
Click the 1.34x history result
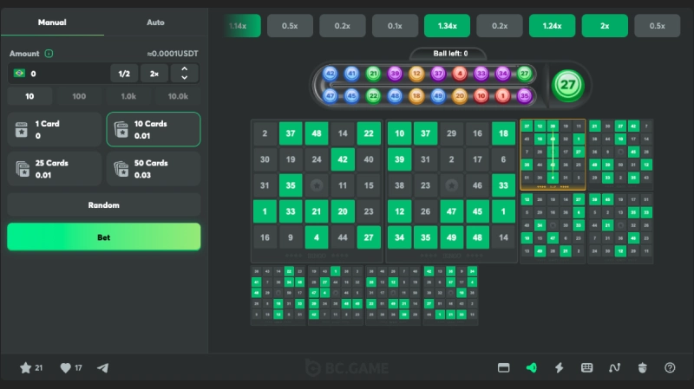tap(447, 26)
